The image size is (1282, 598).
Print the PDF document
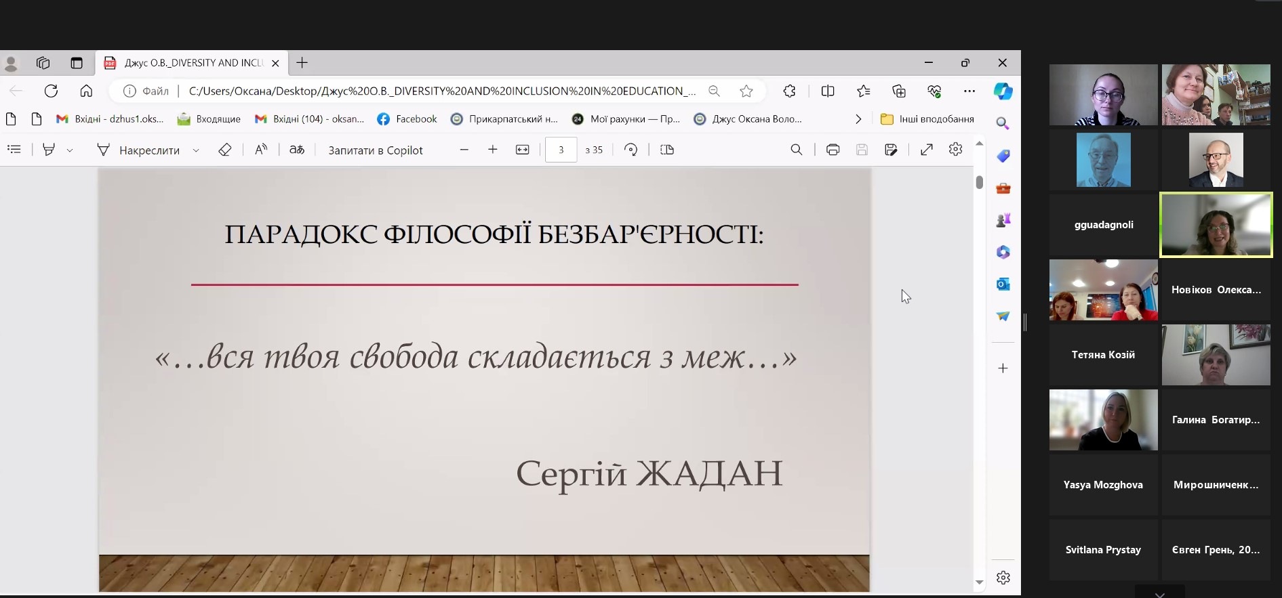click(833, 150)
